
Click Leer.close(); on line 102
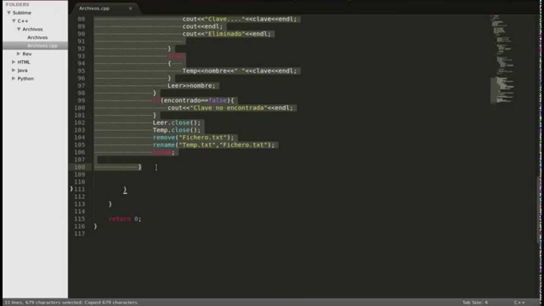coord(177,122)
